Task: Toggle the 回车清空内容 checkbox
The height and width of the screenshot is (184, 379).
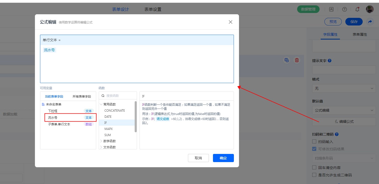Action: pyautogui.click(x=314, y=167)
